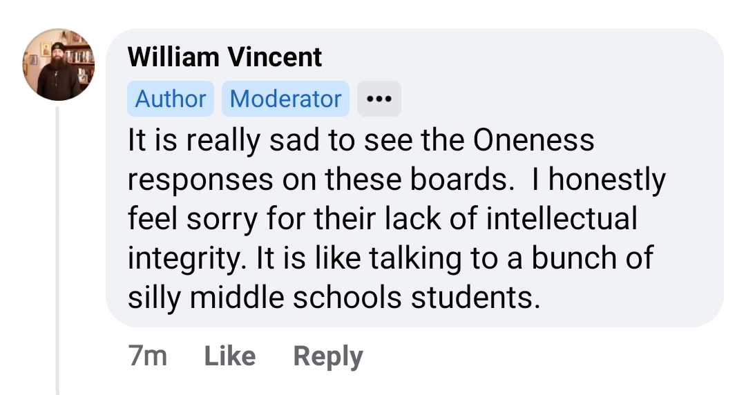The image size is (746, 395).
Task: Like William Vincent's comment
Action: pos(230,356)
